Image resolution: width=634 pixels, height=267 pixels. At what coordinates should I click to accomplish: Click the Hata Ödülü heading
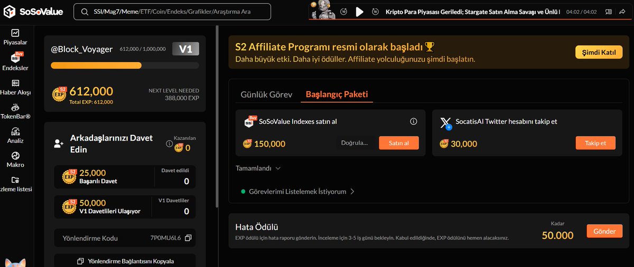coord(256,227)
